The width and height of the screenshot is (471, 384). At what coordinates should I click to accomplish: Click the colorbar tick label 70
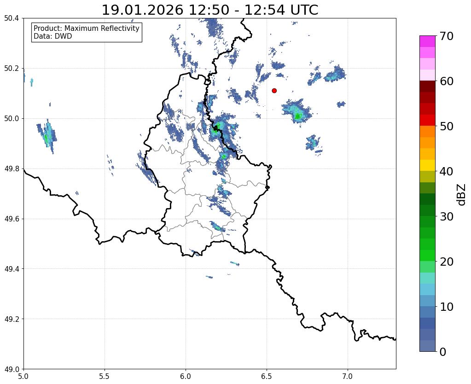pos(447,36)
